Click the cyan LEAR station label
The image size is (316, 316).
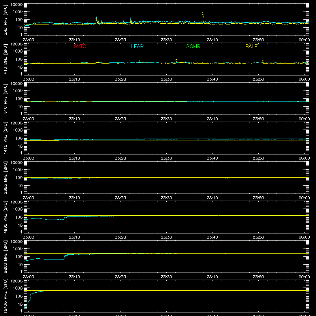[137, 46]
